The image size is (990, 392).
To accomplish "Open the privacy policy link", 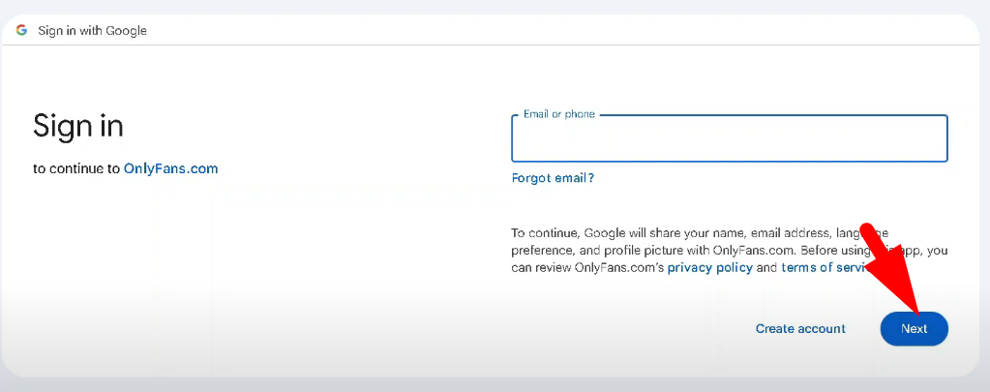I will pos(709,268).
